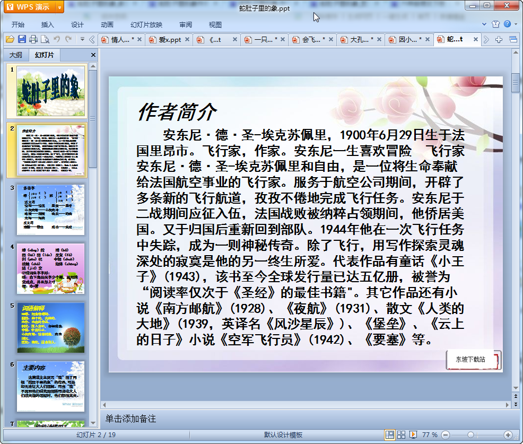The image size is (523, 444).
Task: Click the Open folder icon in toolbar
Action: pyautogui.click(x=10, y=39)
